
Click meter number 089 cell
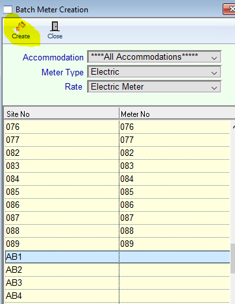175,244
